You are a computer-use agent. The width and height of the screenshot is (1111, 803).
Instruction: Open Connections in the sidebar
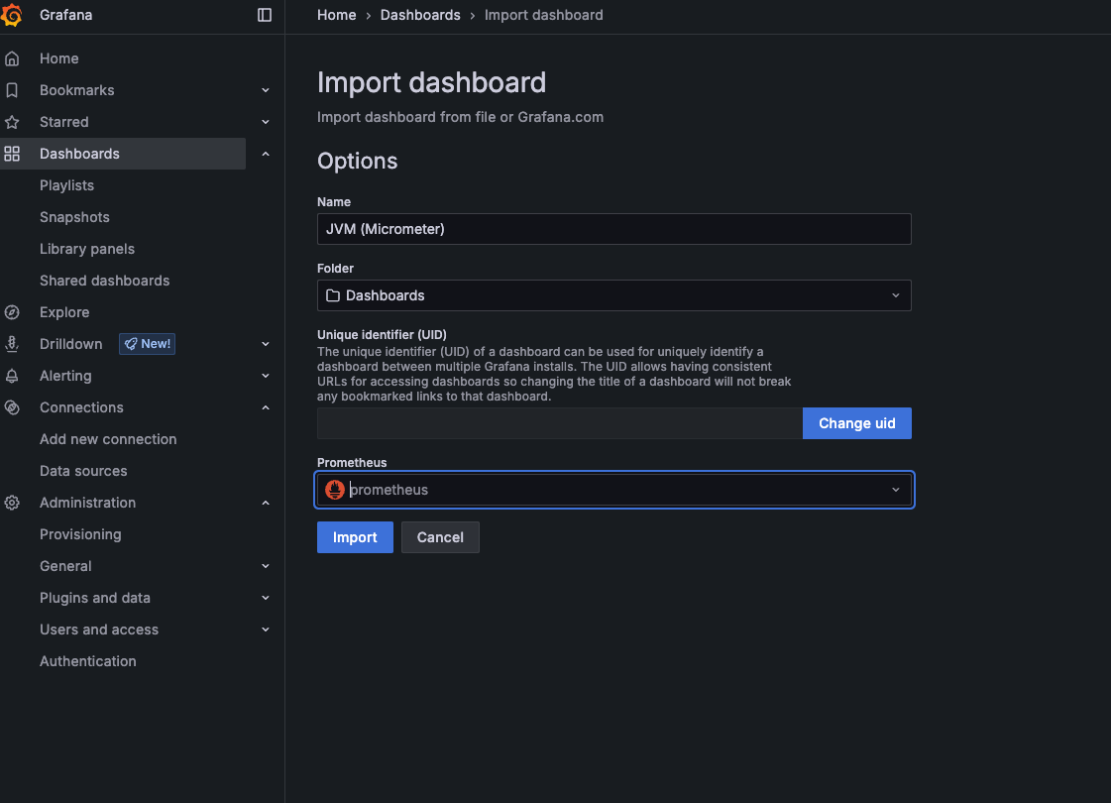[x=81, y=407]
